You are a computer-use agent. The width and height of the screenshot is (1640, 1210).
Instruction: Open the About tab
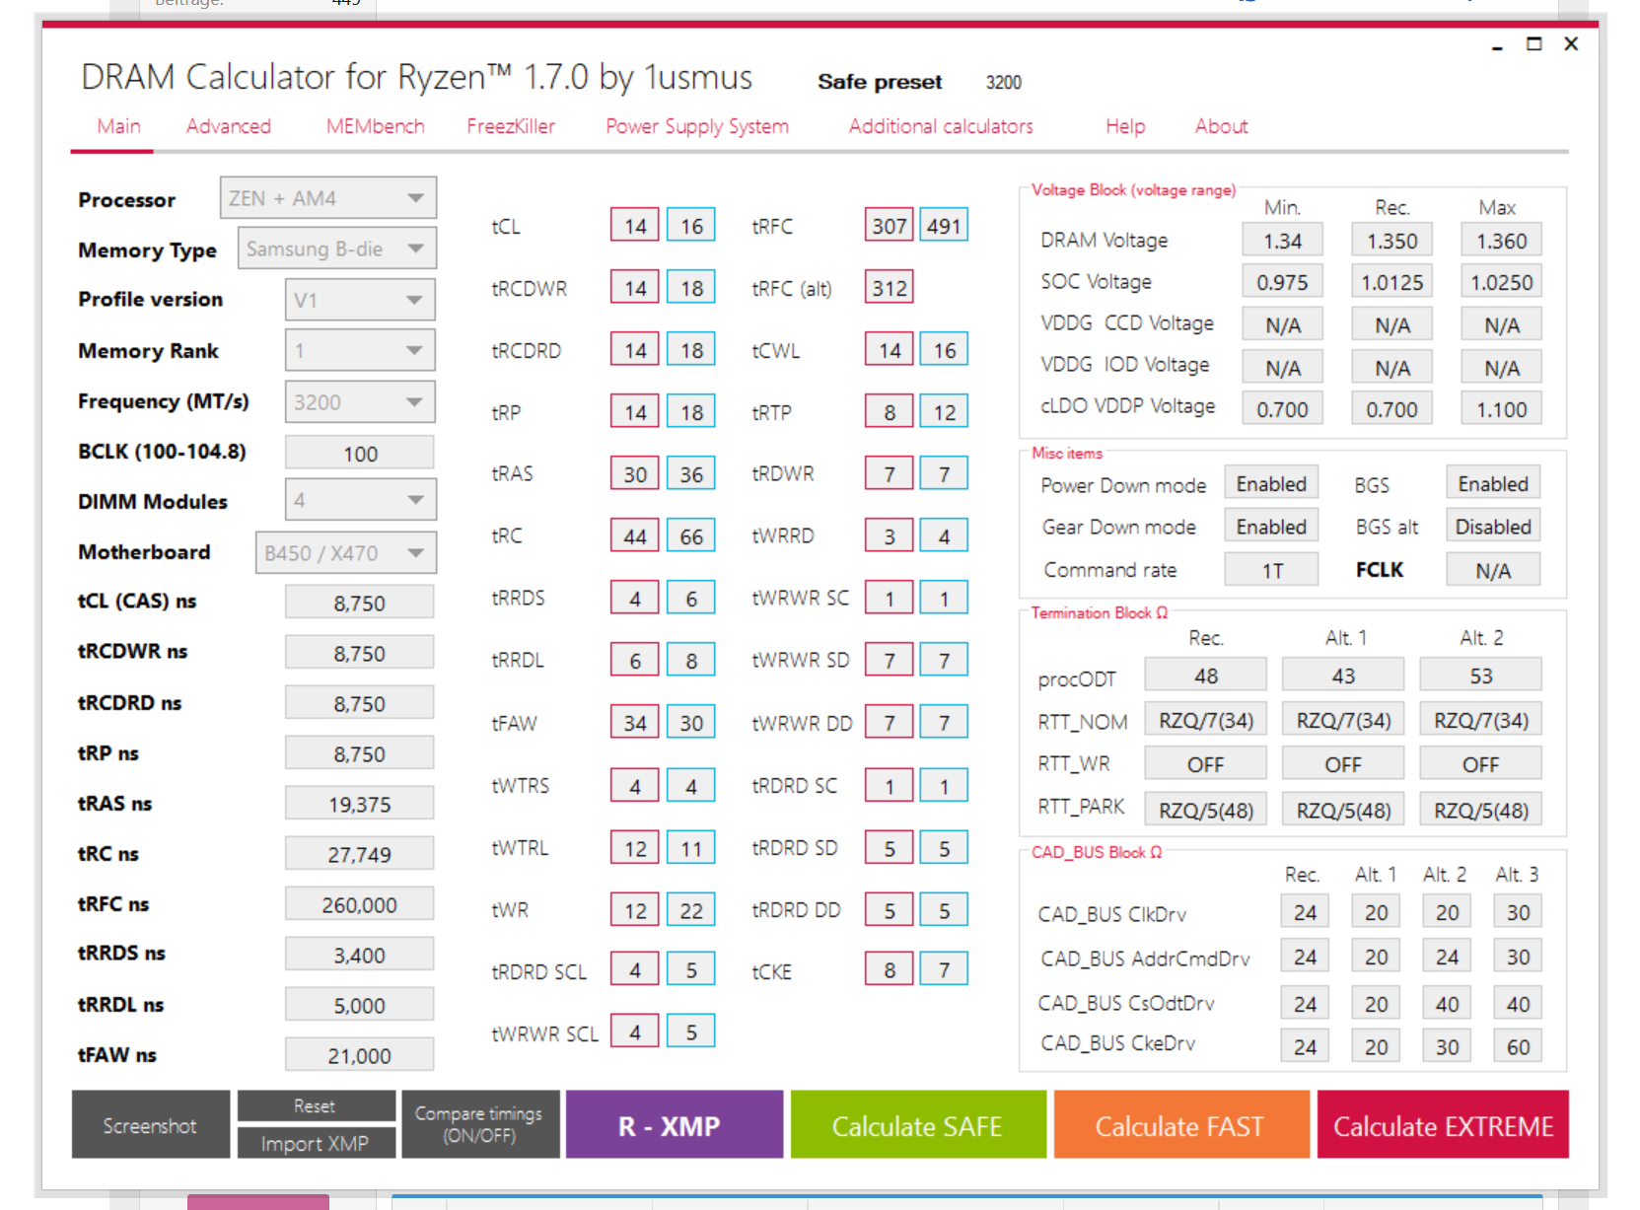point(1221,126)
